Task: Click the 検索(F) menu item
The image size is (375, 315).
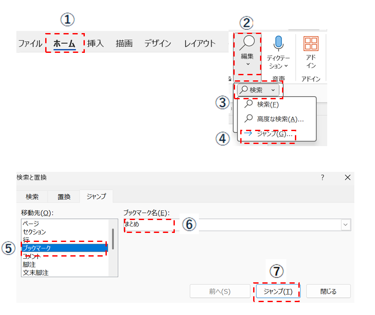Action: [x=267, y=104]
